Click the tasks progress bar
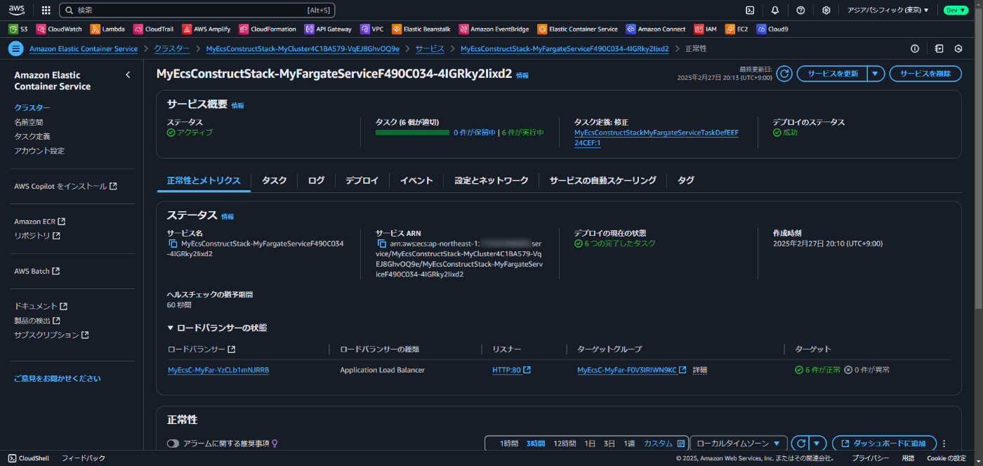The width and height of the screenshot is (983, 466). (412, 132)
